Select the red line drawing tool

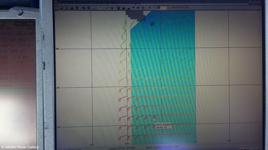[x=107, y=8]
